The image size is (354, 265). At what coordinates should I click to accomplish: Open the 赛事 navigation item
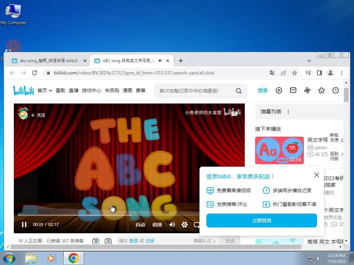pyautogui.click(x=141, y=90)
